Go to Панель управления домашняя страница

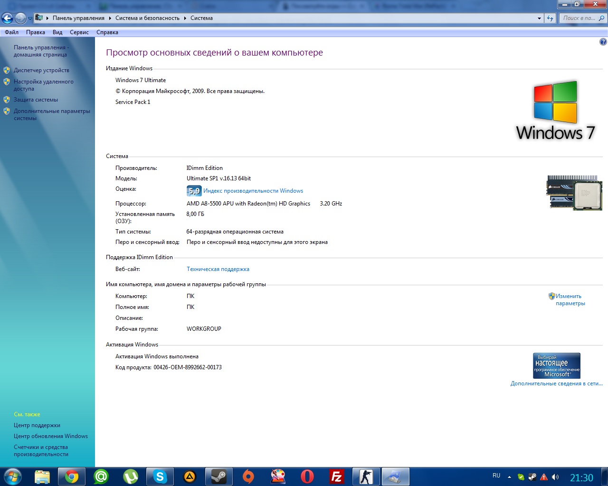click(x=41, y=51)
